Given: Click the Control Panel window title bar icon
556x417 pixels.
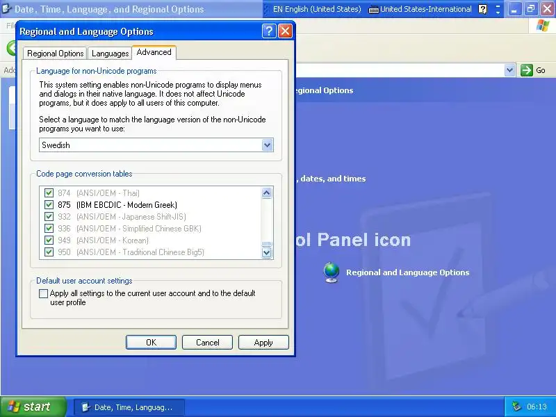Looking at the screenshot, I should click(6, 8).
